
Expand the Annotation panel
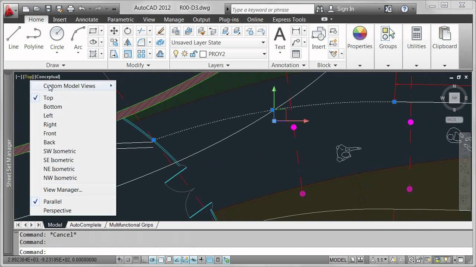click(289, 65)
